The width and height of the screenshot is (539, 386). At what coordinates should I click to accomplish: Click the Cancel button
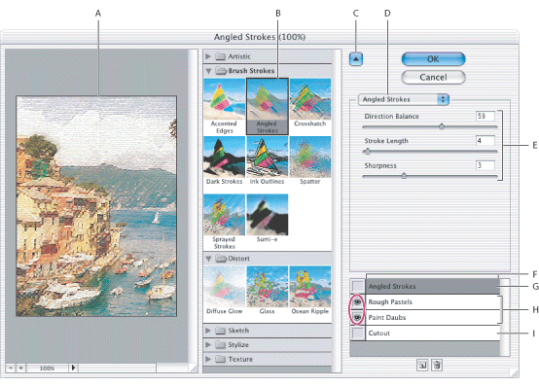click(433, 77)
